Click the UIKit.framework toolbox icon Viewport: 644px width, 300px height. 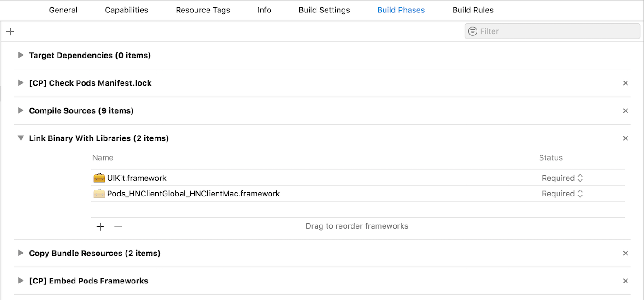pyautogui.click(x=99, y=178)
